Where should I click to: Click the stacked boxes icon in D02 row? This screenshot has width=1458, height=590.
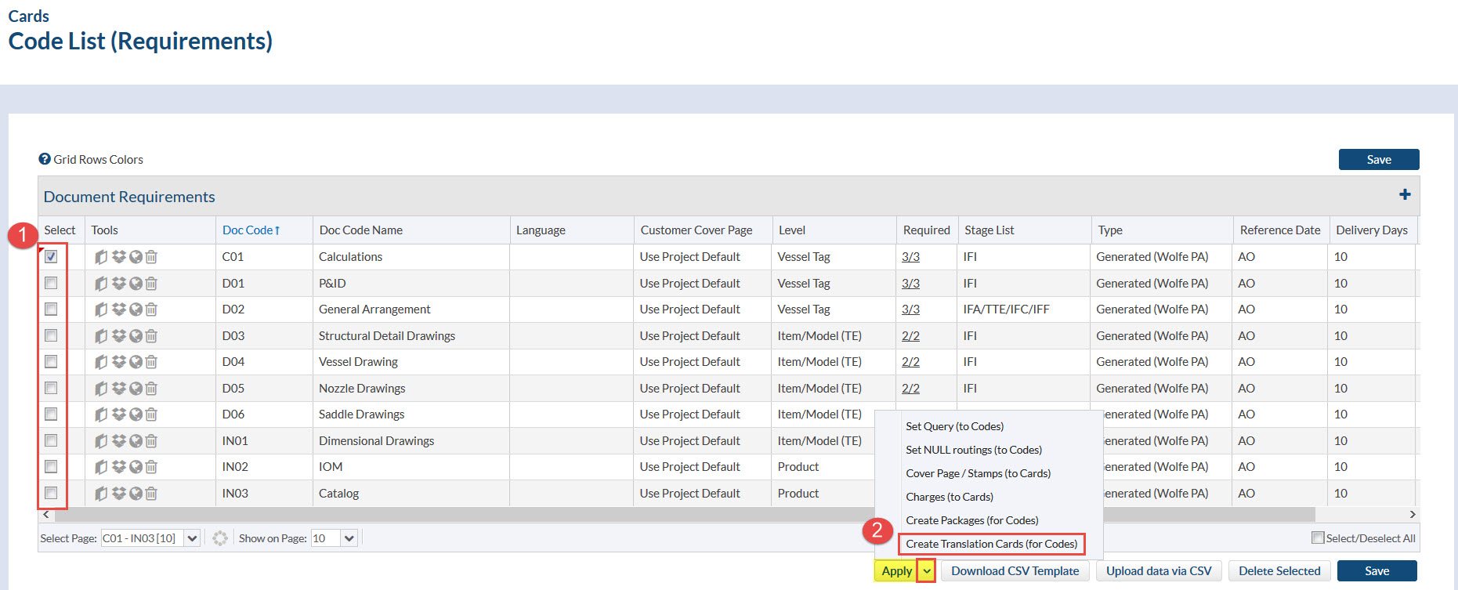tap(118, 309)
